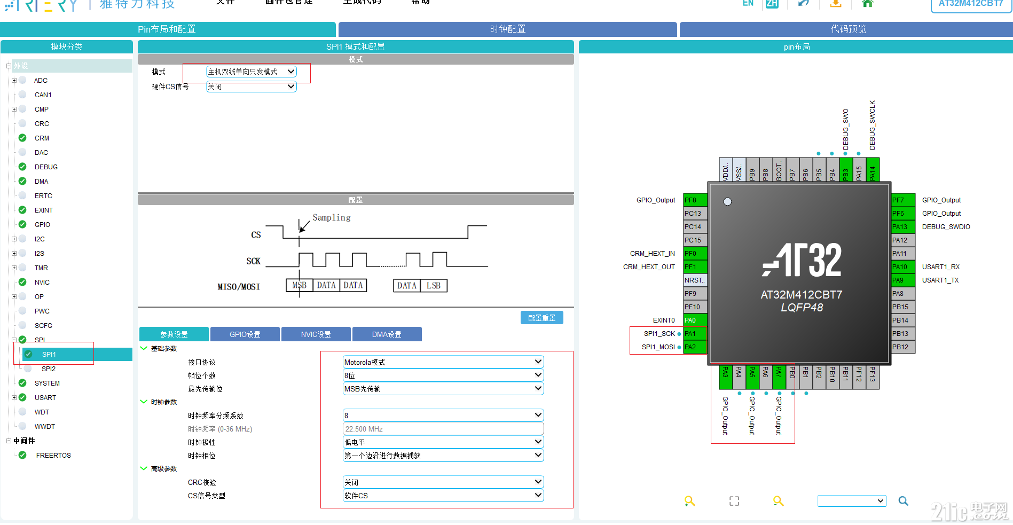
Task: Click the gray status circle next to ERTC
Action: click(x=22, y=195)
